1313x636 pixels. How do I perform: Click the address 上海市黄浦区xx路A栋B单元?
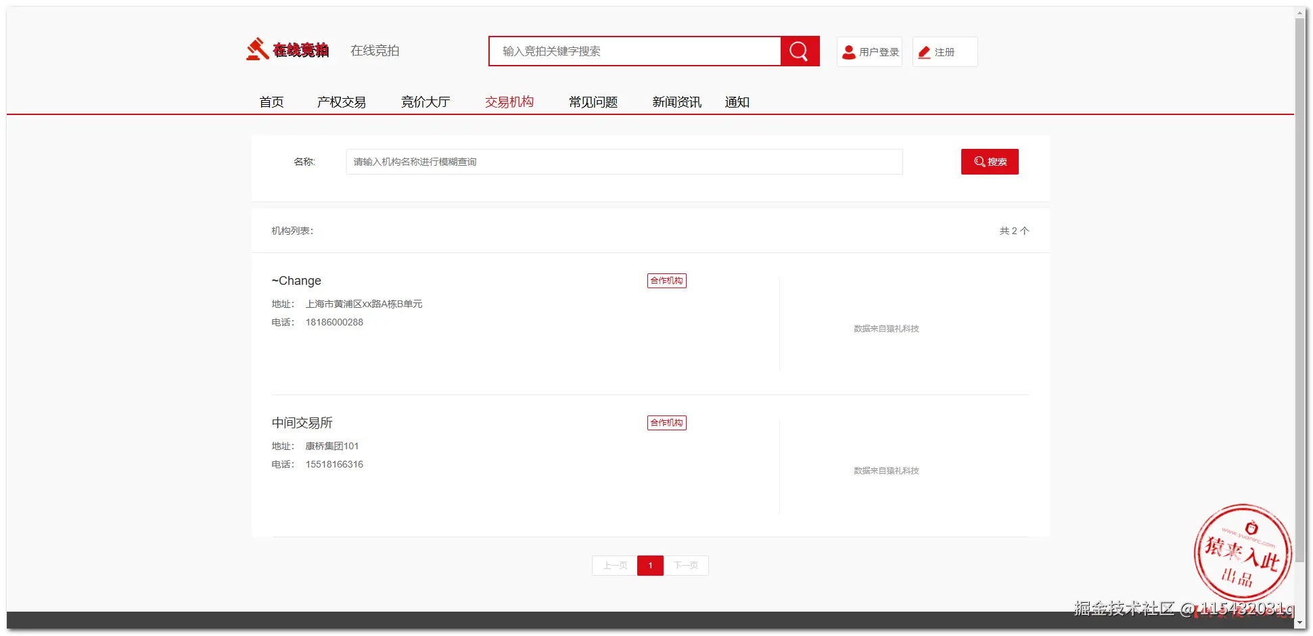pyautogui.click(x=364, y=304)
